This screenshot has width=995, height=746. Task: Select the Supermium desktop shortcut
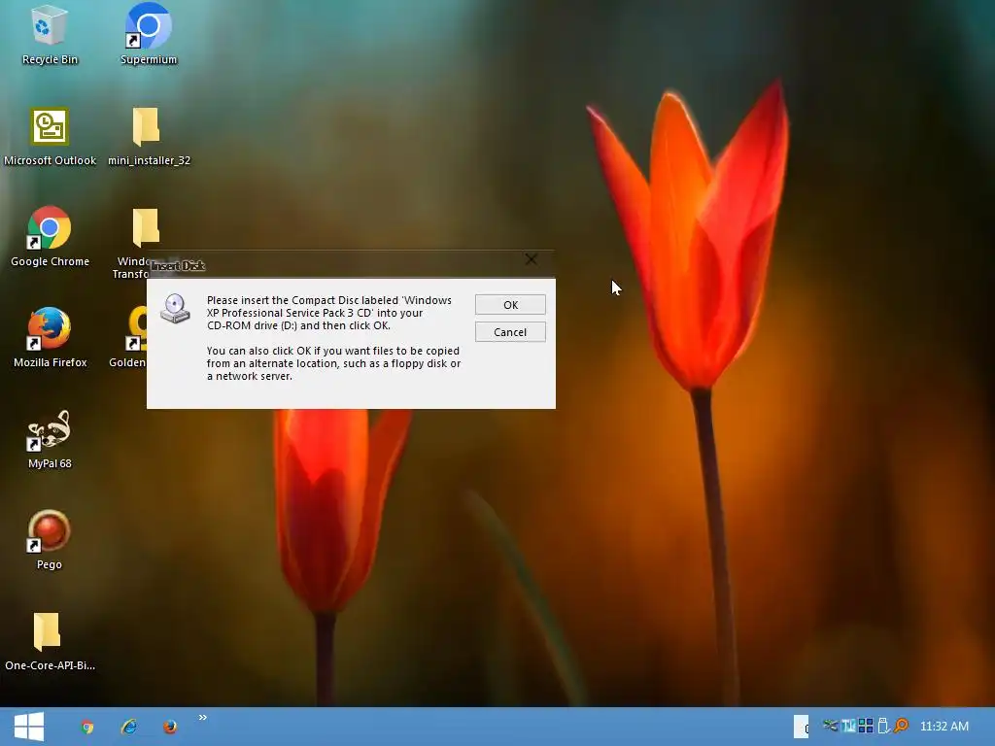point(149,36)
